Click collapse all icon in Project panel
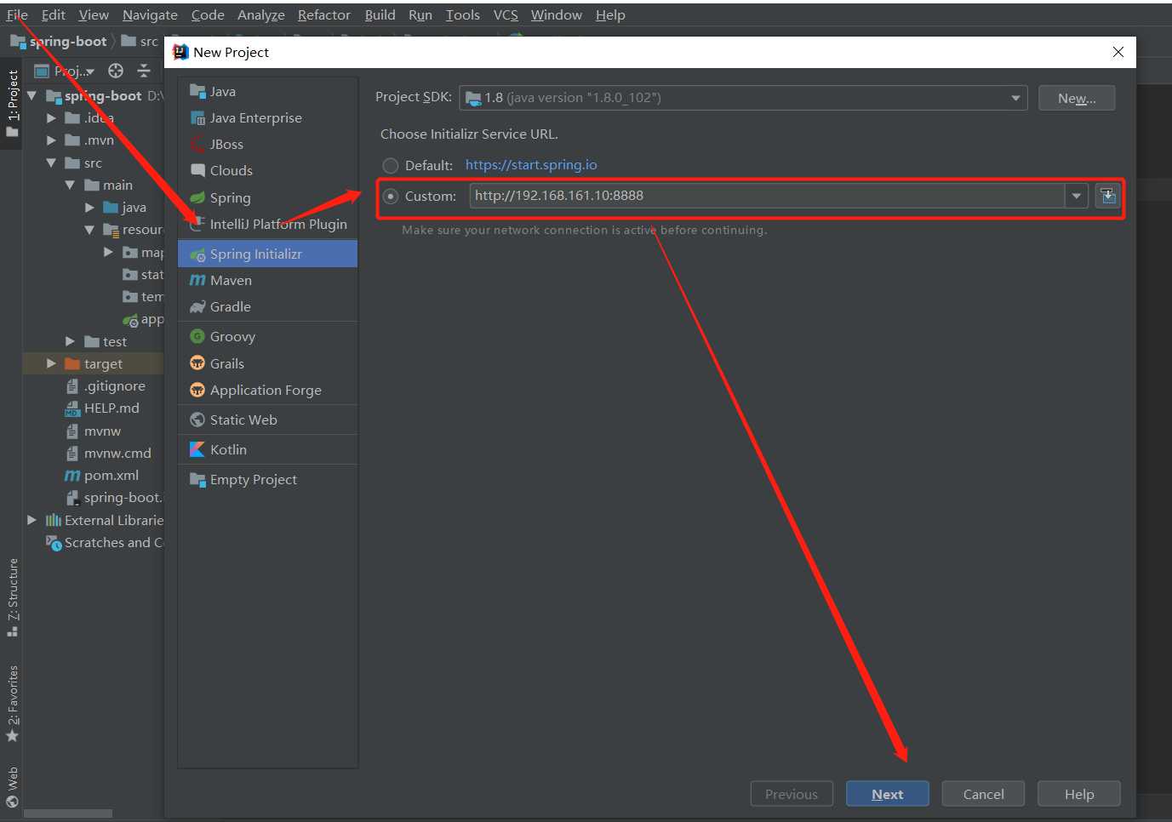Screen dimensions: 1172x822 tap(143, 71)
